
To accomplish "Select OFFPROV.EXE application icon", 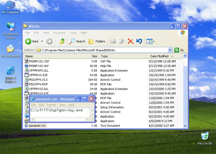I will pos(26,75).
